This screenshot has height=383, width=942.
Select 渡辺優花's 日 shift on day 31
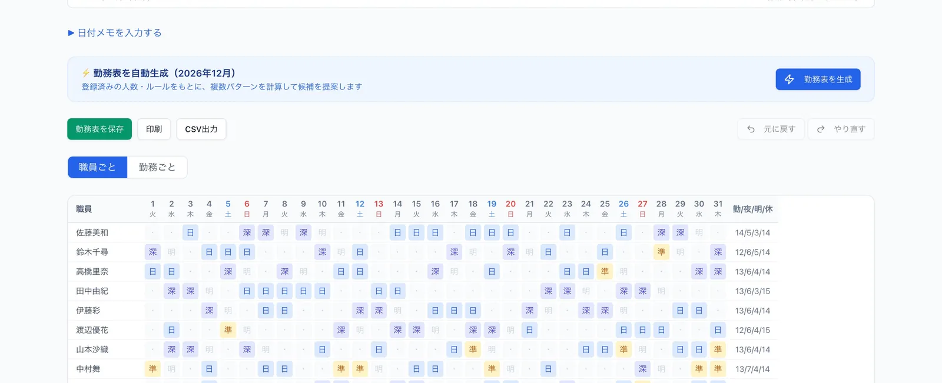click(x=718, y=330)
